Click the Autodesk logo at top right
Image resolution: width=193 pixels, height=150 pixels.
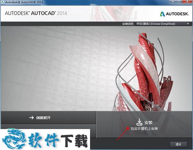click(174, 14)
